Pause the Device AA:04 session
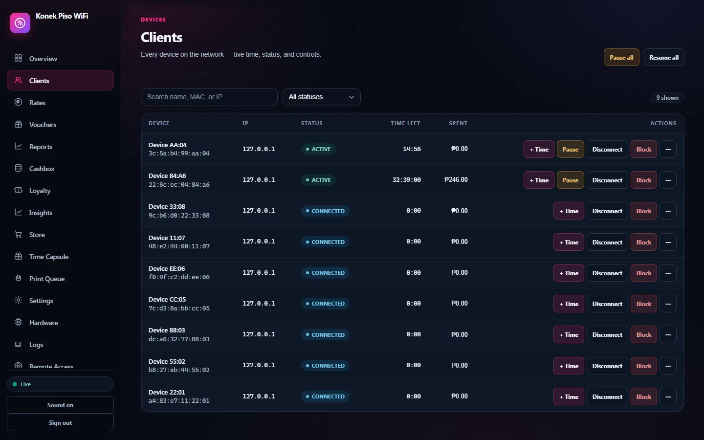The width and height of the screenshot is (704, 440). [570, 149]
